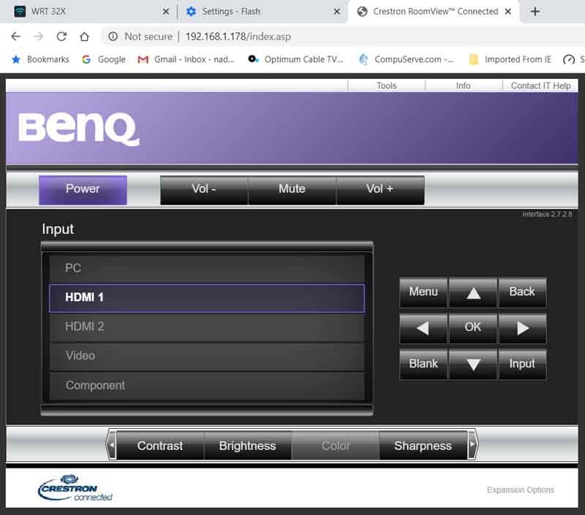Select Video input source

click(207, 356)
